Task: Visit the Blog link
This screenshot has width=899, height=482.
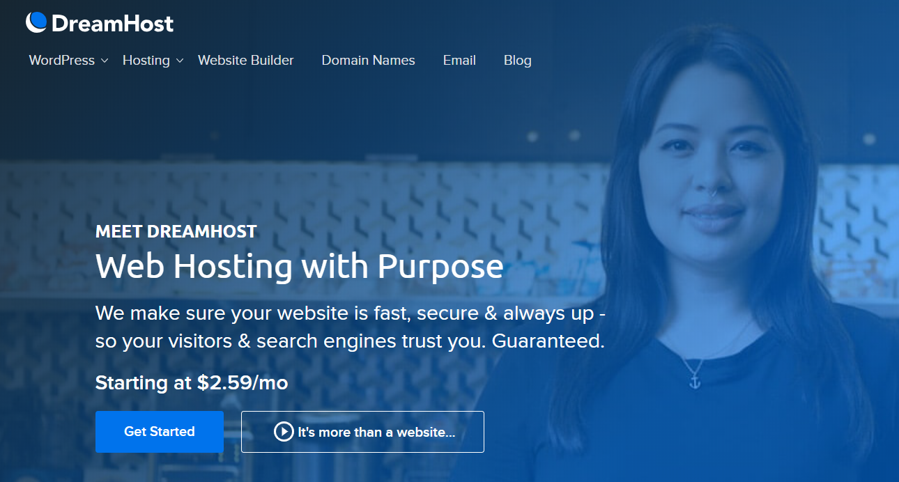Action: click(x=518, y=61)
